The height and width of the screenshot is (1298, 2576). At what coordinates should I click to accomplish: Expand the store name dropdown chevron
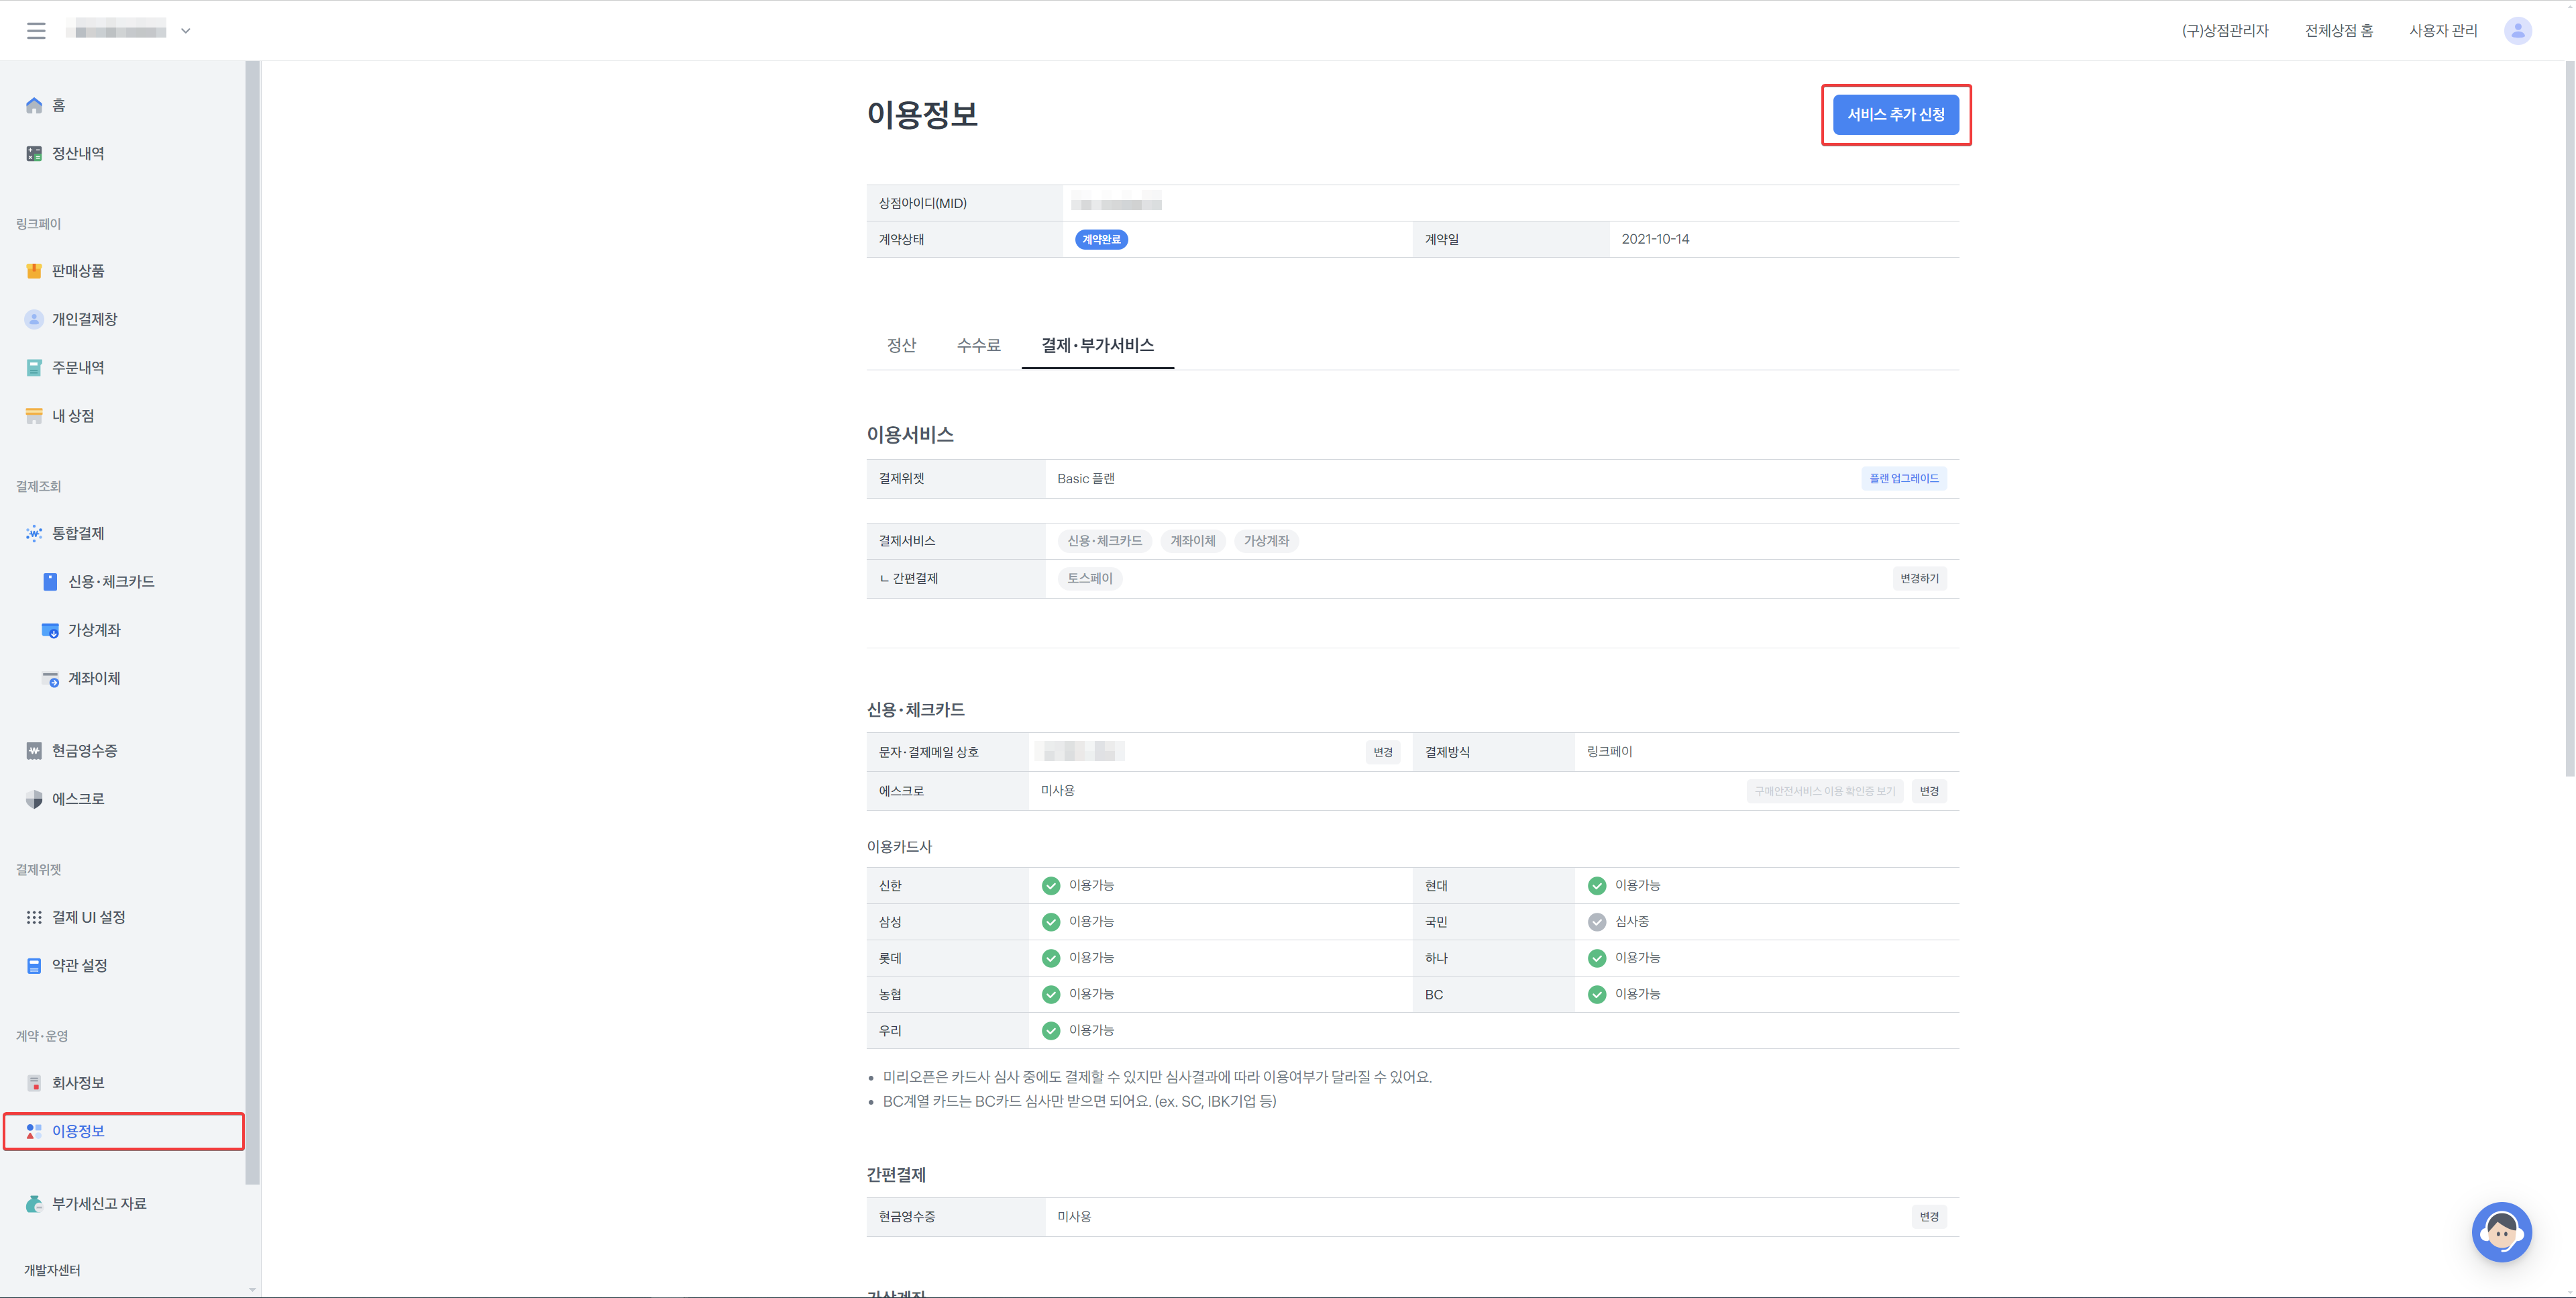[x=186, y=31]
